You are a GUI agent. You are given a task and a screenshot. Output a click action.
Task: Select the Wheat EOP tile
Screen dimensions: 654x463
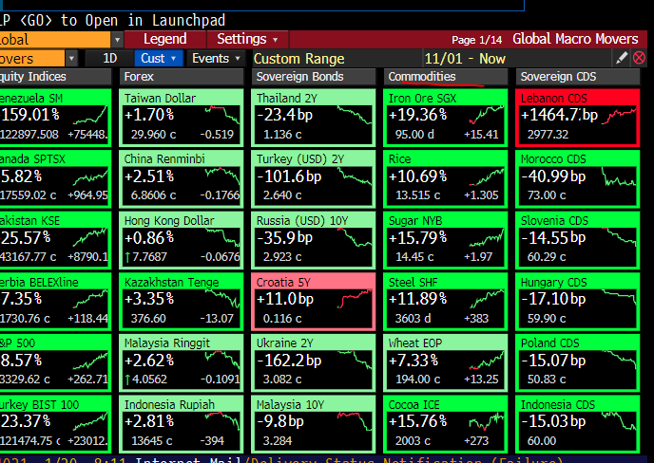pyautogui.click(x=446, y=362)
